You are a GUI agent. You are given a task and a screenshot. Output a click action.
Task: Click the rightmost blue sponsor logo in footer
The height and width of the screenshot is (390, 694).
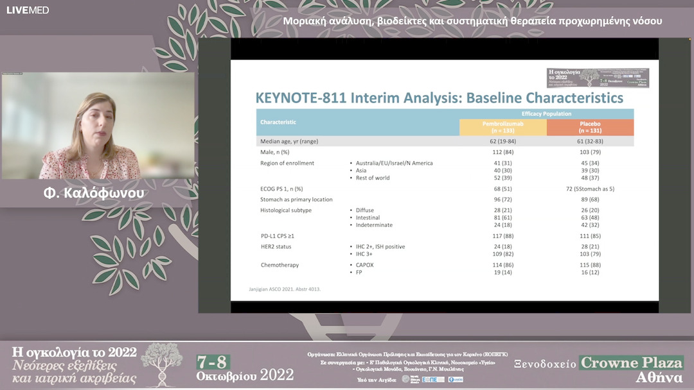[456, 379]
